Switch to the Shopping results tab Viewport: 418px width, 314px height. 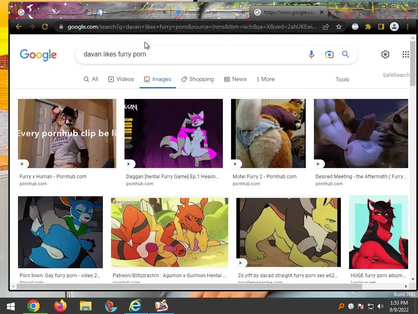(198, 79)
